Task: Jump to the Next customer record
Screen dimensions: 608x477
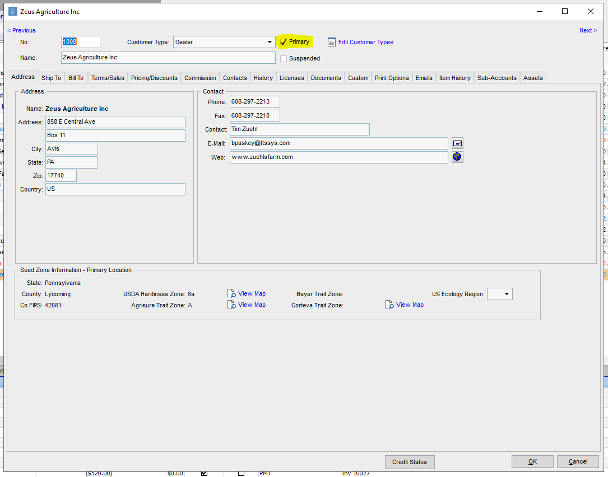Action: (588, 30)
